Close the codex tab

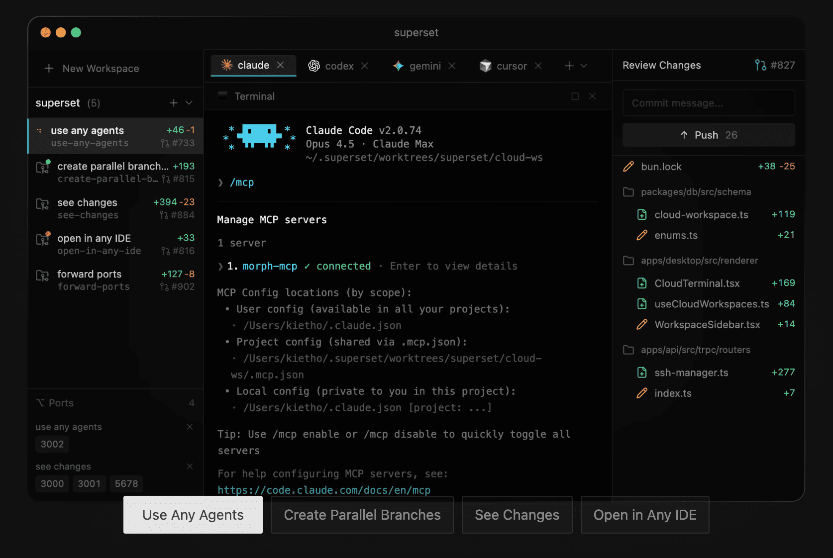tap(365, 66)
